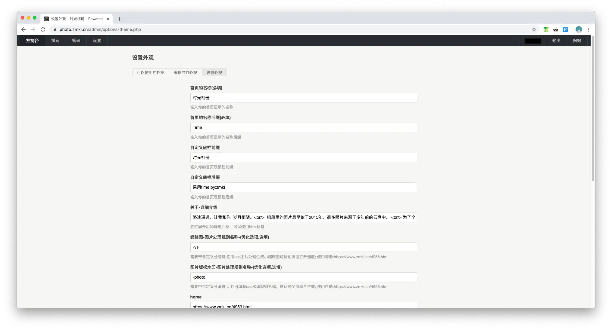Image resolution: width=612 pixels, height=330 pixels.
Task: Click the Chrome profile avatar
Action: tap(579, 29)
